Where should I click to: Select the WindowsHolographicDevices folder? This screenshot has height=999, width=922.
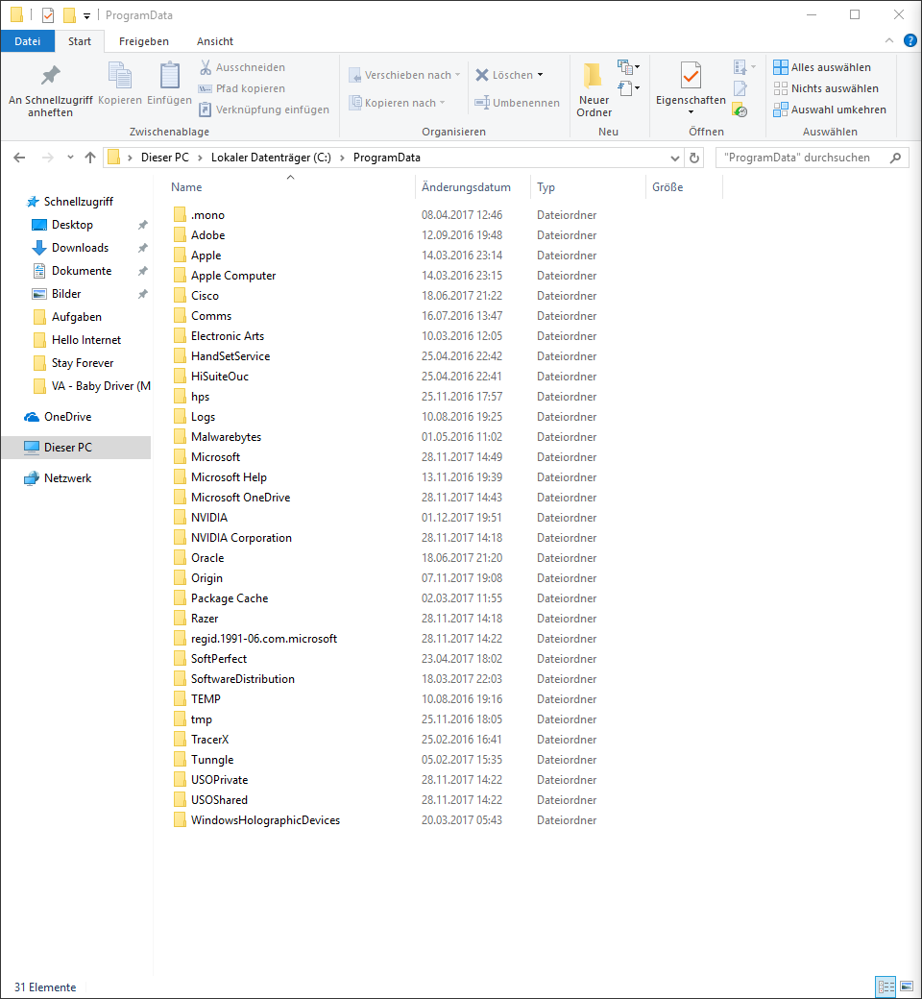(265, 820)
